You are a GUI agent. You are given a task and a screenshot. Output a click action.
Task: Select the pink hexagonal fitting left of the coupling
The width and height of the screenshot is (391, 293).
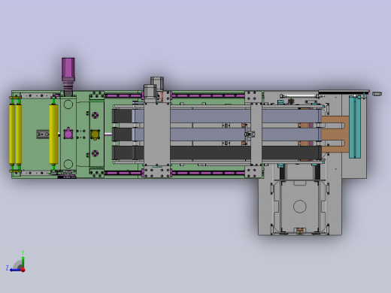click(68, 134)
